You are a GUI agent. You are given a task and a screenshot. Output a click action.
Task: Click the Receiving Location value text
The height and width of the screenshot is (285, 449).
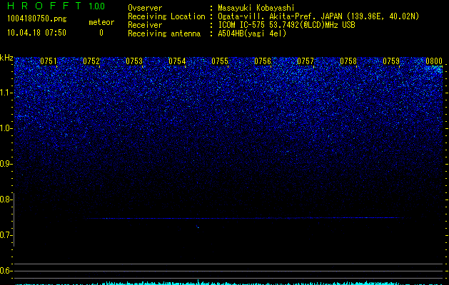coord(318,16)
